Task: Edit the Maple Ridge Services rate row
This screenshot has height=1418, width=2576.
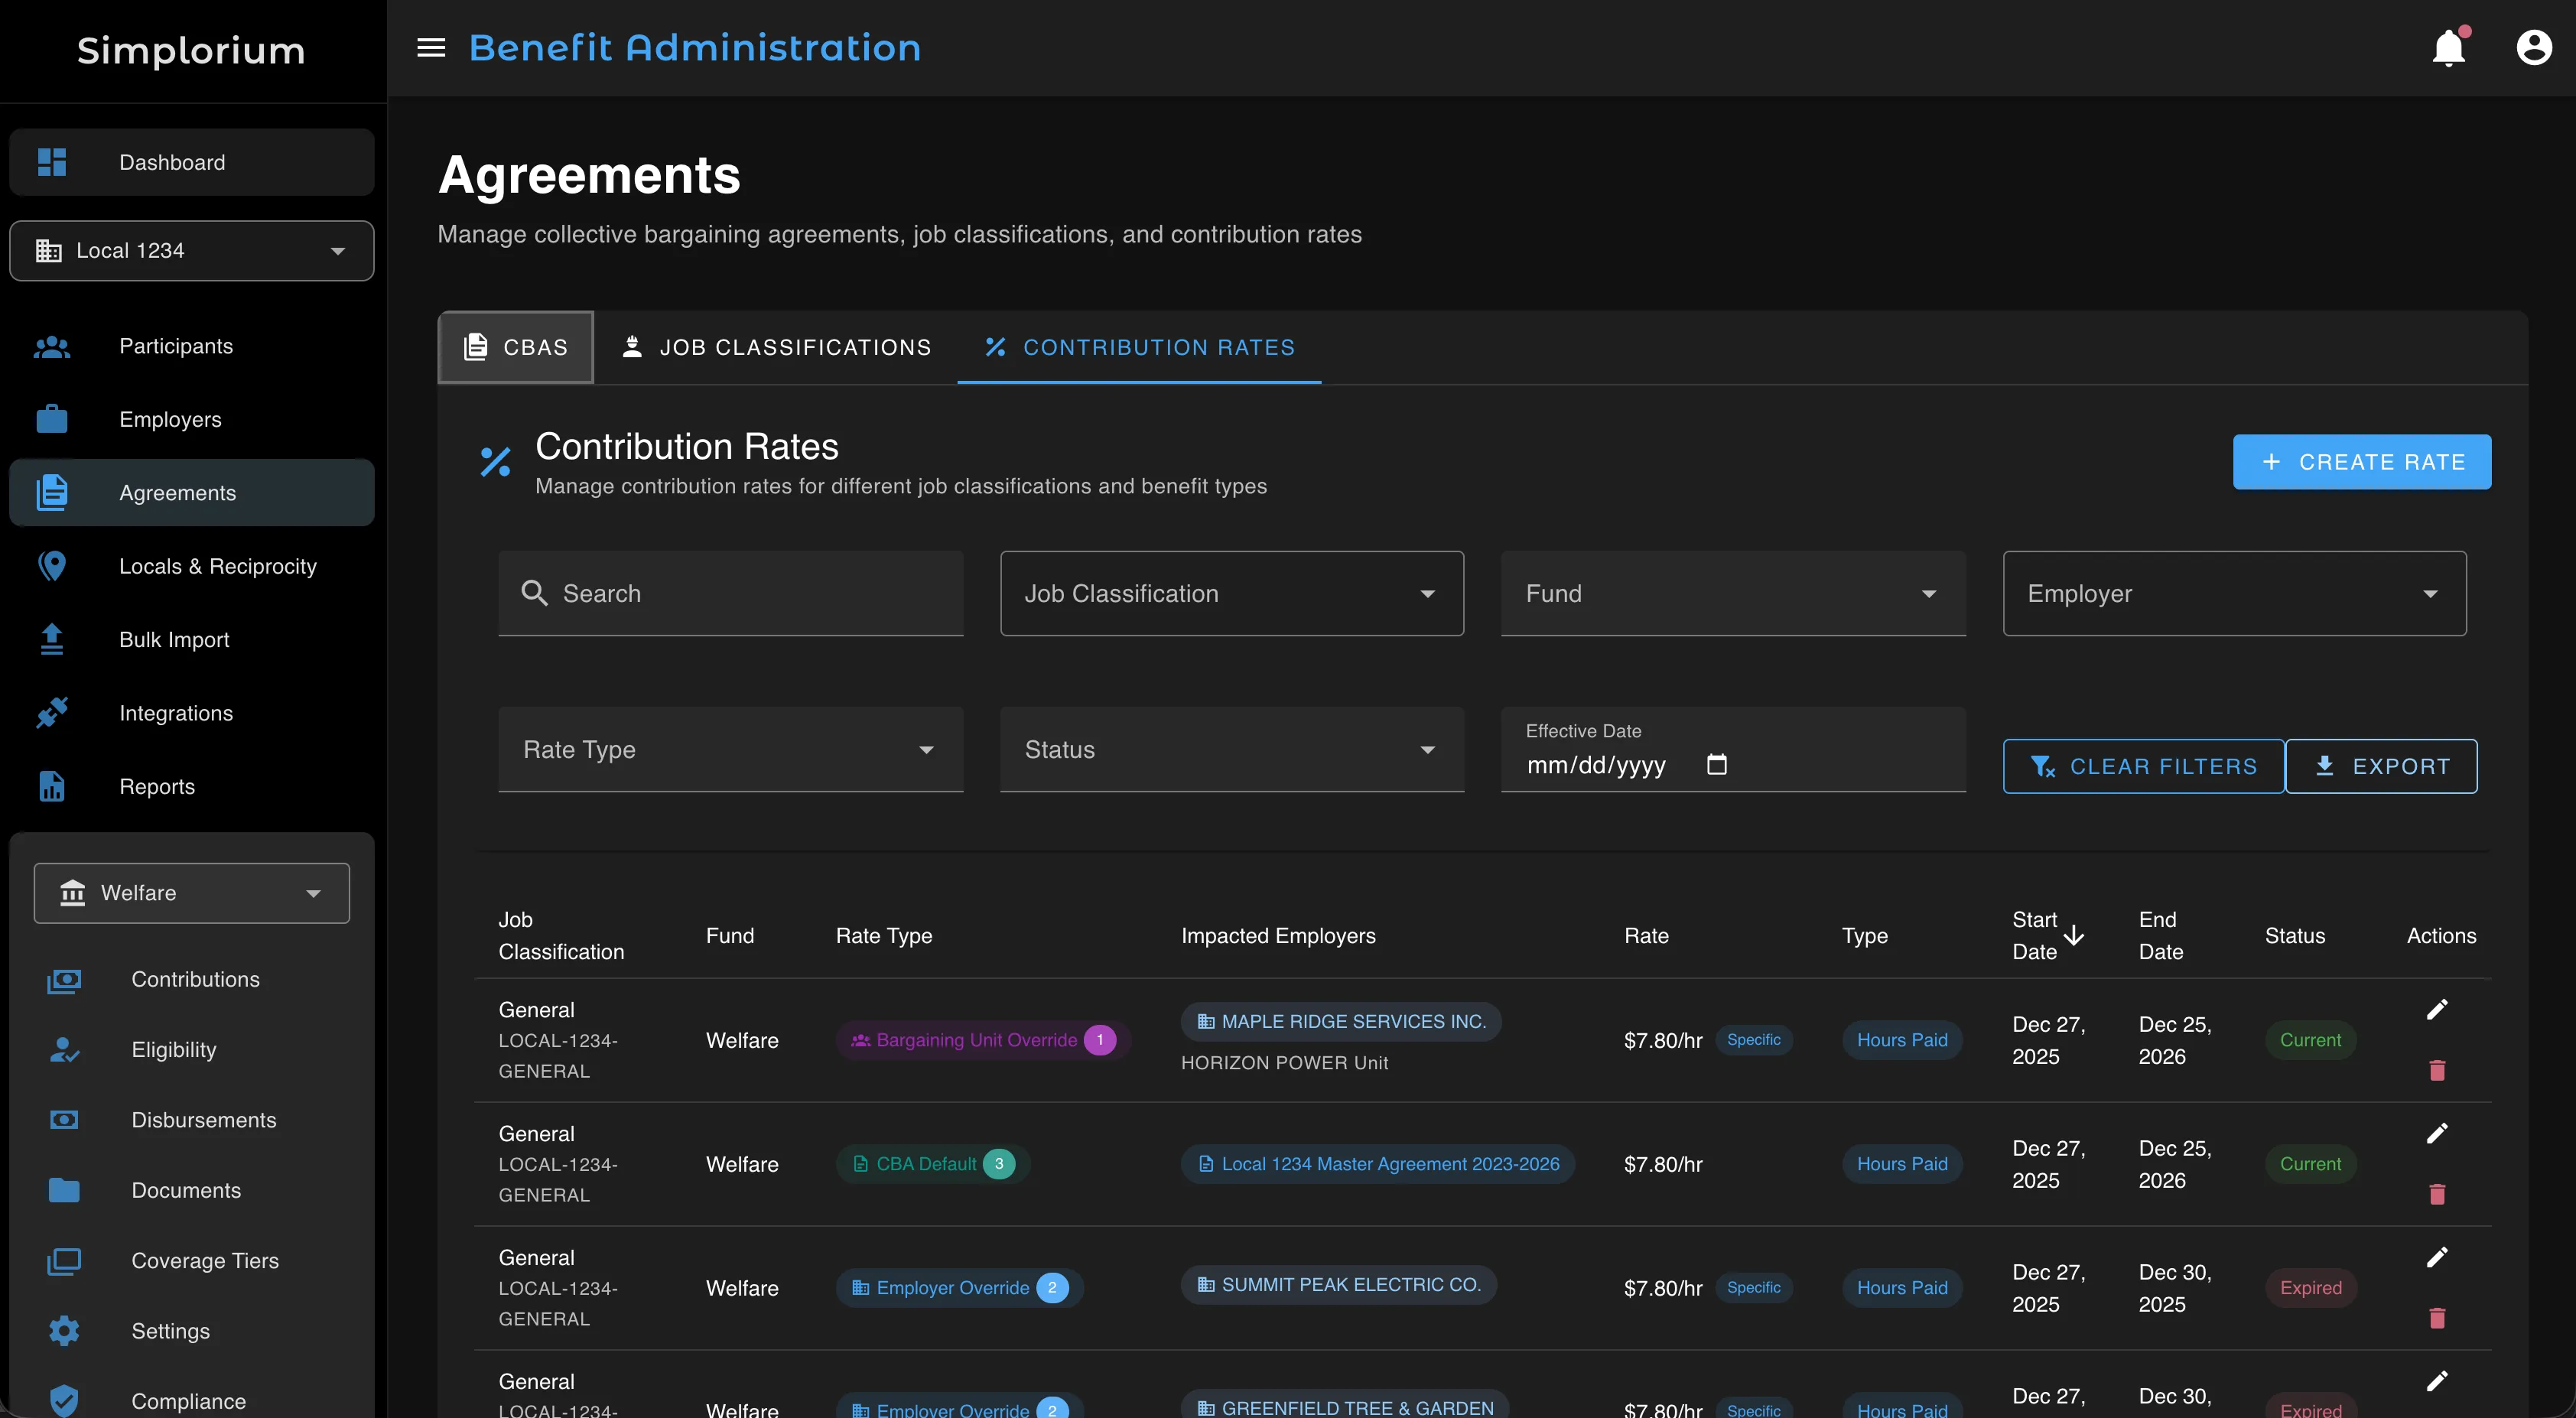Action: [2437, 1009]
